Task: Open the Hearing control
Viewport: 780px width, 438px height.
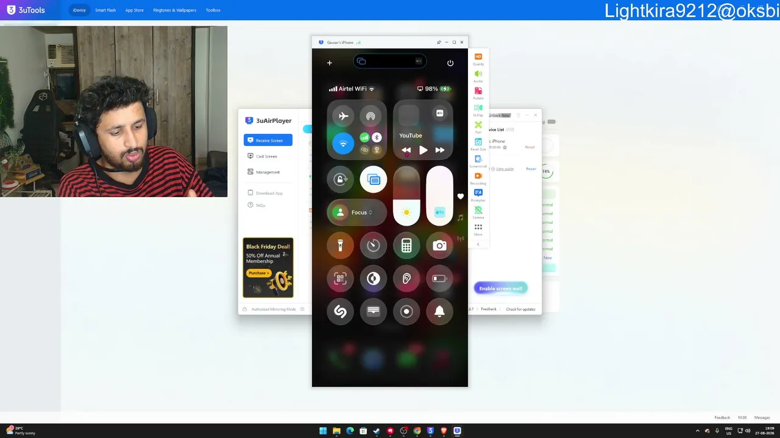Action: pos(406,279)
